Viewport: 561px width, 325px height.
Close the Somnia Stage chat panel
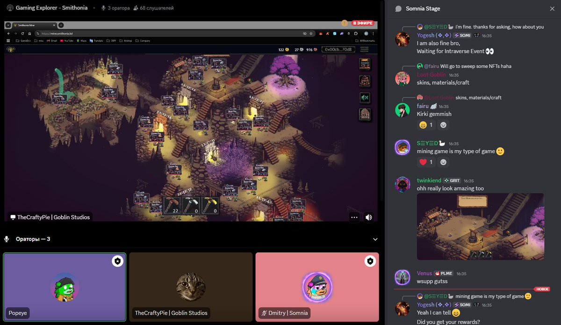point(552,8)
